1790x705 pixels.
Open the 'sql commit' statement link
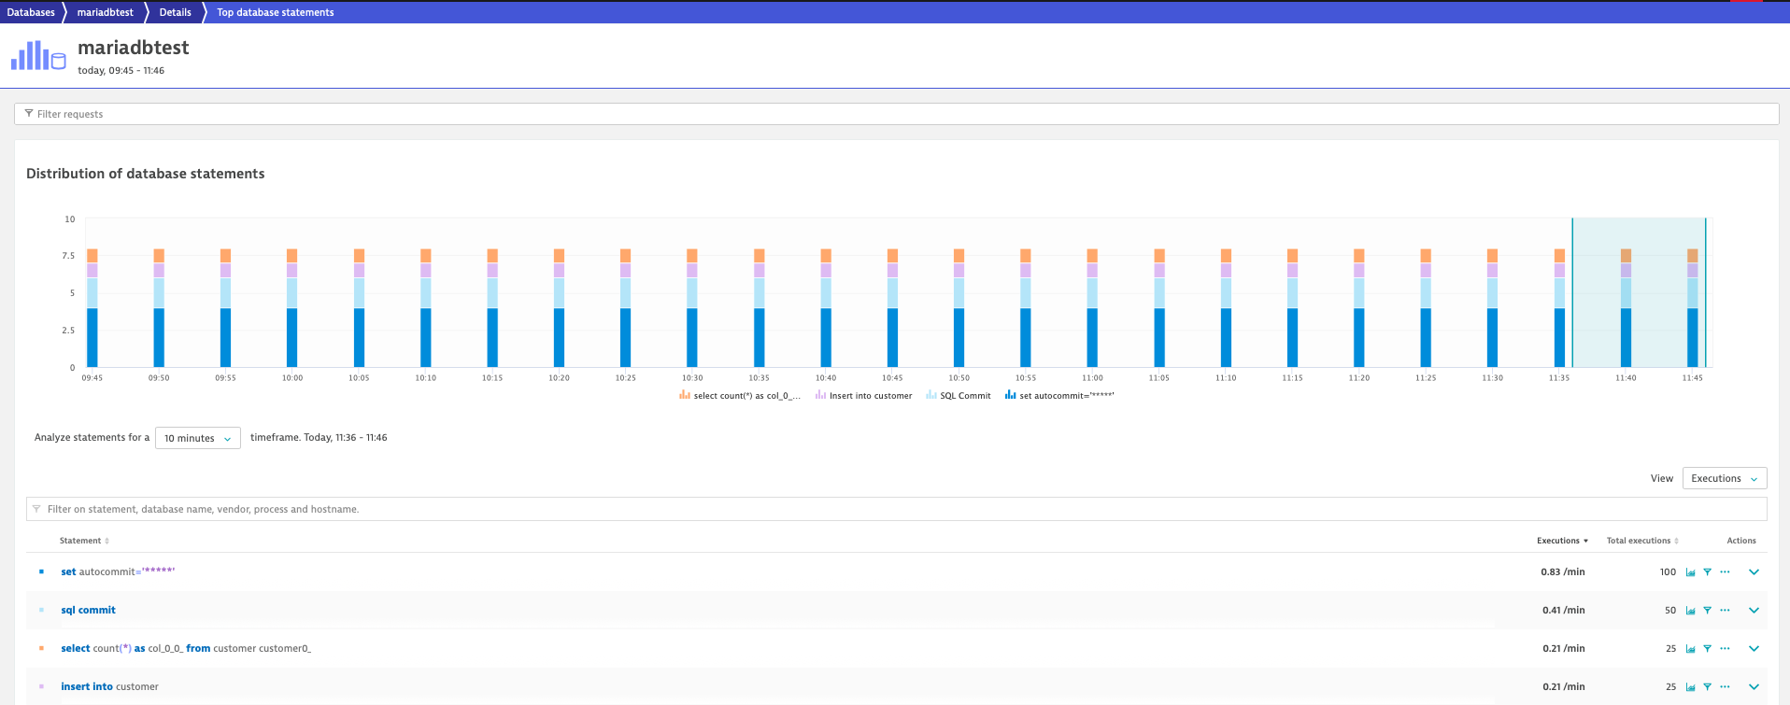pos(89,611)
